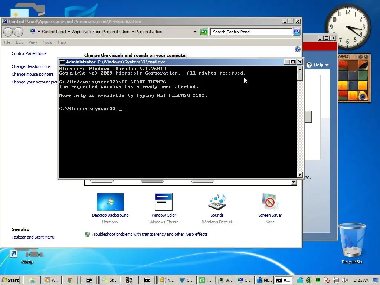The image size is (380, 285).
Task: Open the Chrome taskbar button
Action: 70,280
